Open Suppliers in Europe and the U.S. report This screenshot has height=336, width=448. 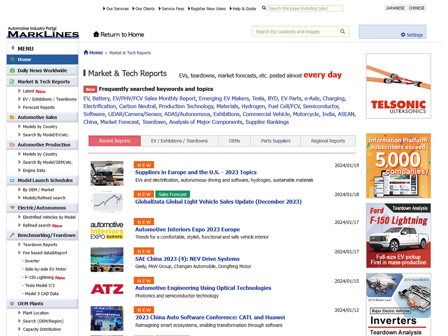click(196, 172)
